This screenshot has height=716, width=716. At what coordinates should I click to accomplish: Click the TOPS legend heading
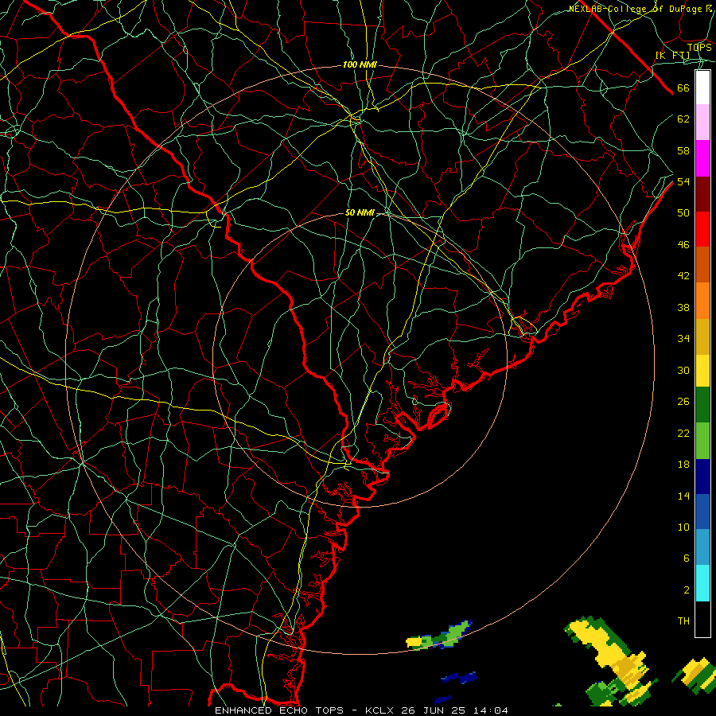(x=699, y=48)
